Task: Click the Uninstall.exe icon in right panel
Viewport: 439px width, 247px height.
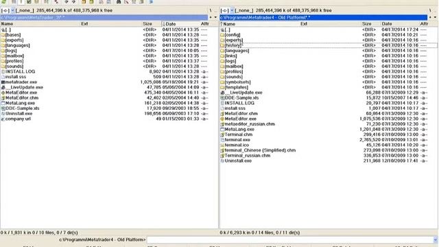Action: (222, 161)
